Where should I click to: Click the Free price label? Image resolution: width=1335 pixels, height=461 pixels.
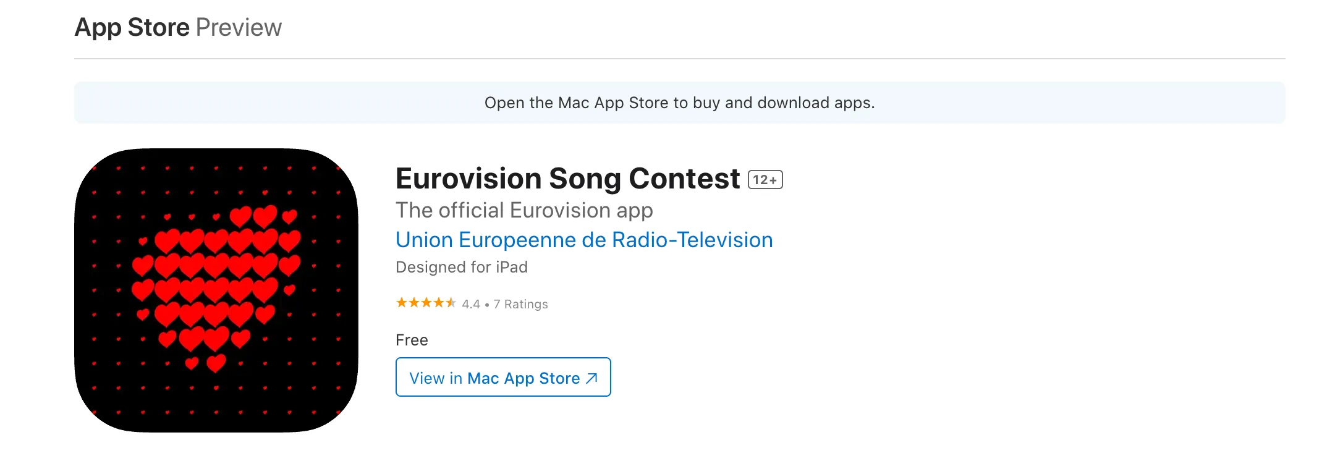412,340
